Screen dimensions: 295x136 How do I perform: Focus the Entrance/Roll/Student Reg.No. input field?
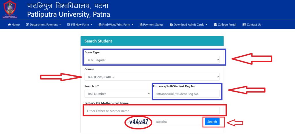pos(186,94)
